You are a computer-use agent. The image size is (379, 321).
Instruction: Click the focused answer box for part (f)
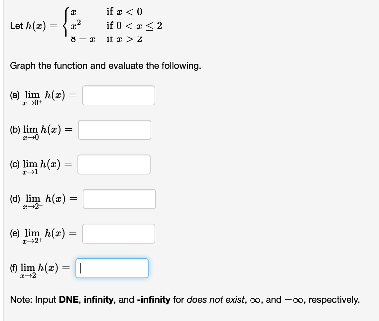(112, 268)
